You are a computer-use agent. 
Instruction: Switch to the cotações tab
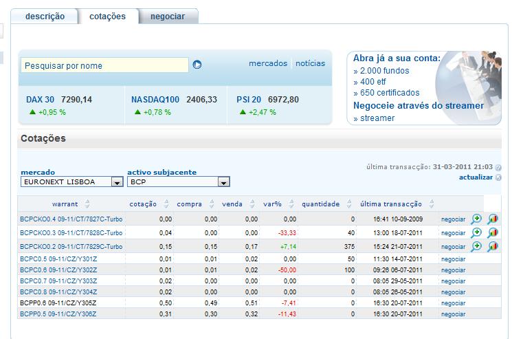[x=107, y=17]
